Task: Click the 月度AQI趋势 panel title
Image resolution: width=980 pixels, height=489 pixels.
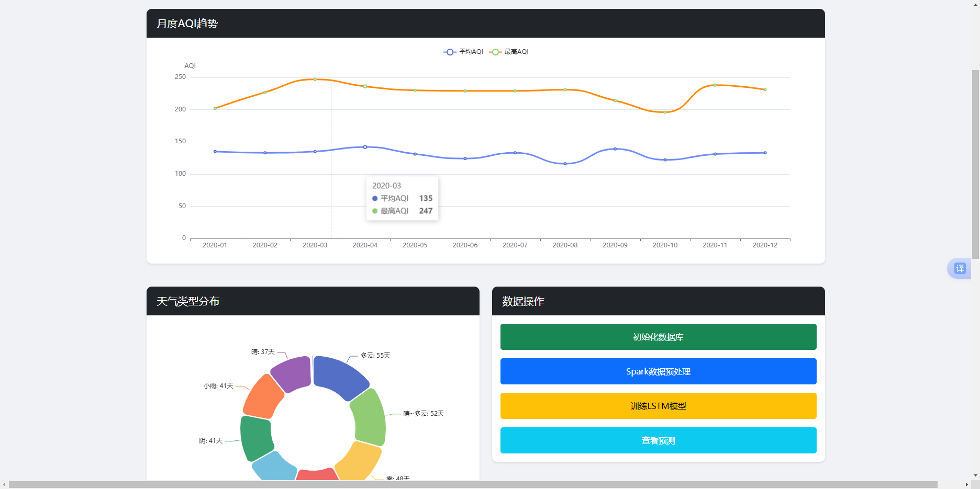Action: [187, 24]
